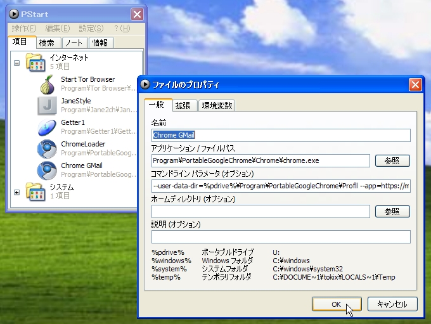This screenshot has height=324, width=431.
Task: Select the Chrome GMail entry text
Action: pyautogui.click(x=82, y=165)
